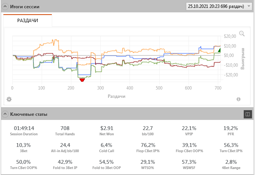Click the red downward triangle marker
255x175 pixels.
(x=82, y=79)
